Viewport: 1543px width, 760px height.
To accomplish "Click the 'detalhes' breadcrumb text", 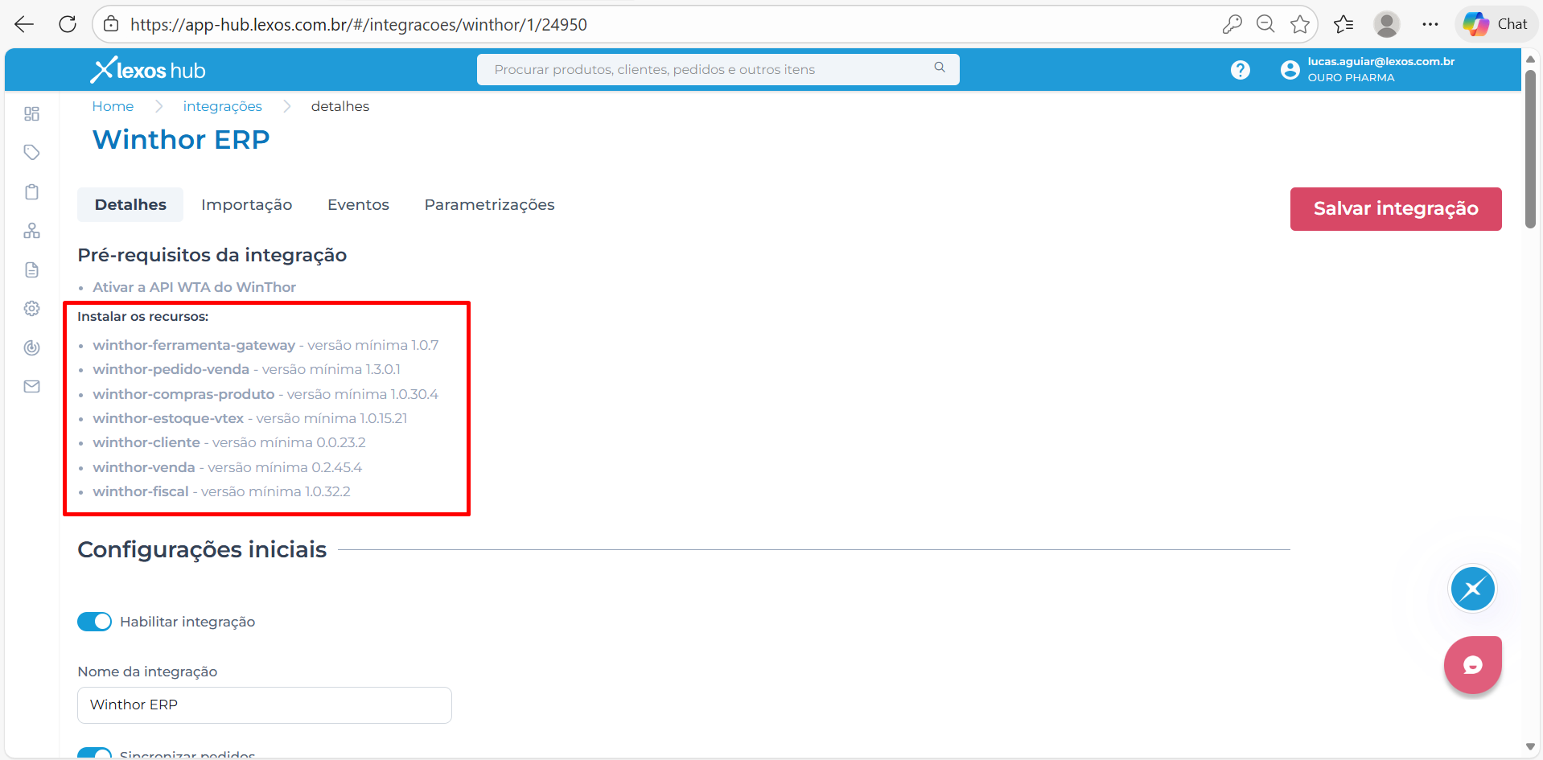I will (340, 106).
